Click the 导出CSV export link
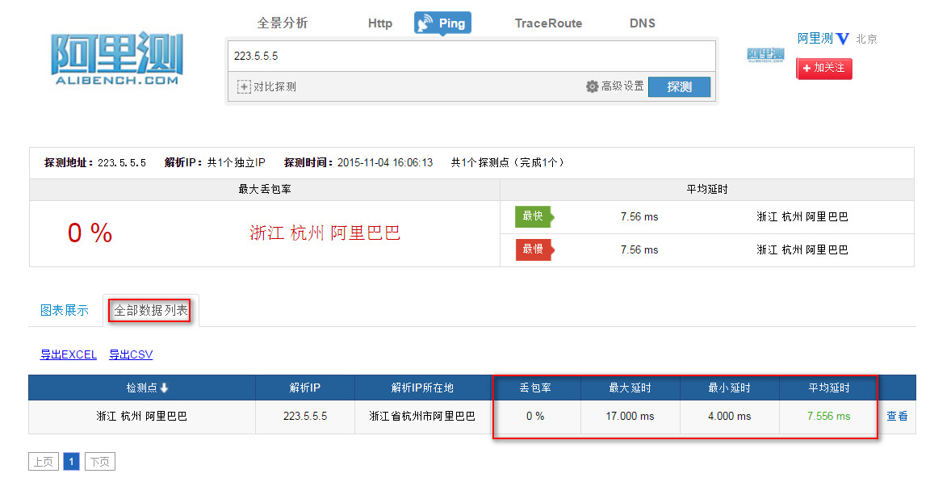 tap(131, 354)
